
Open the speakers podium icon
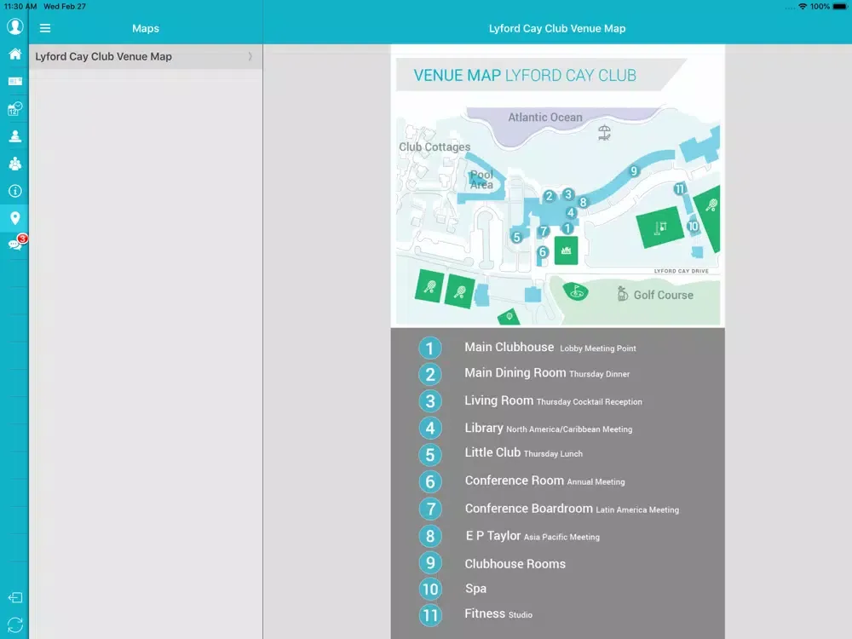[x=15, y=135]
